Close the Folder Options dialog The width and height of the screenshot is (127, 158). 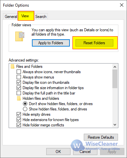coord(122,5)
